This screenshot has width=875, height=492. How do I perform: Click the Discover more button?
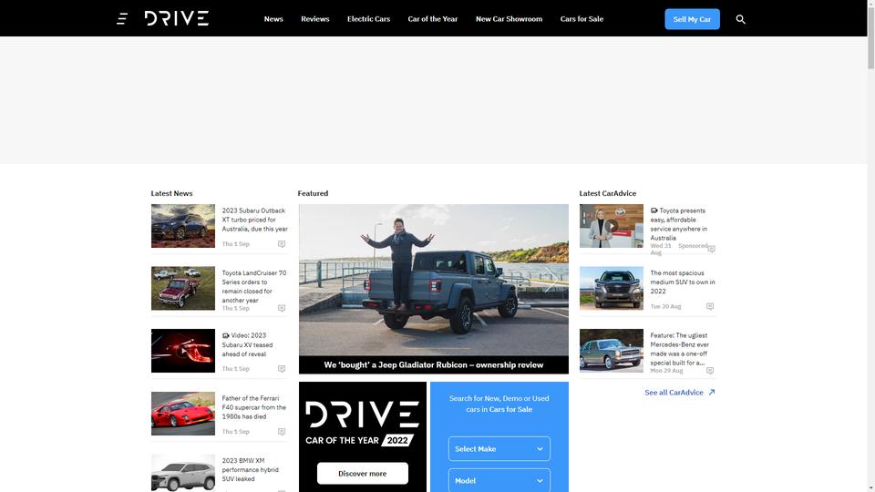click(x=362, y=474)
